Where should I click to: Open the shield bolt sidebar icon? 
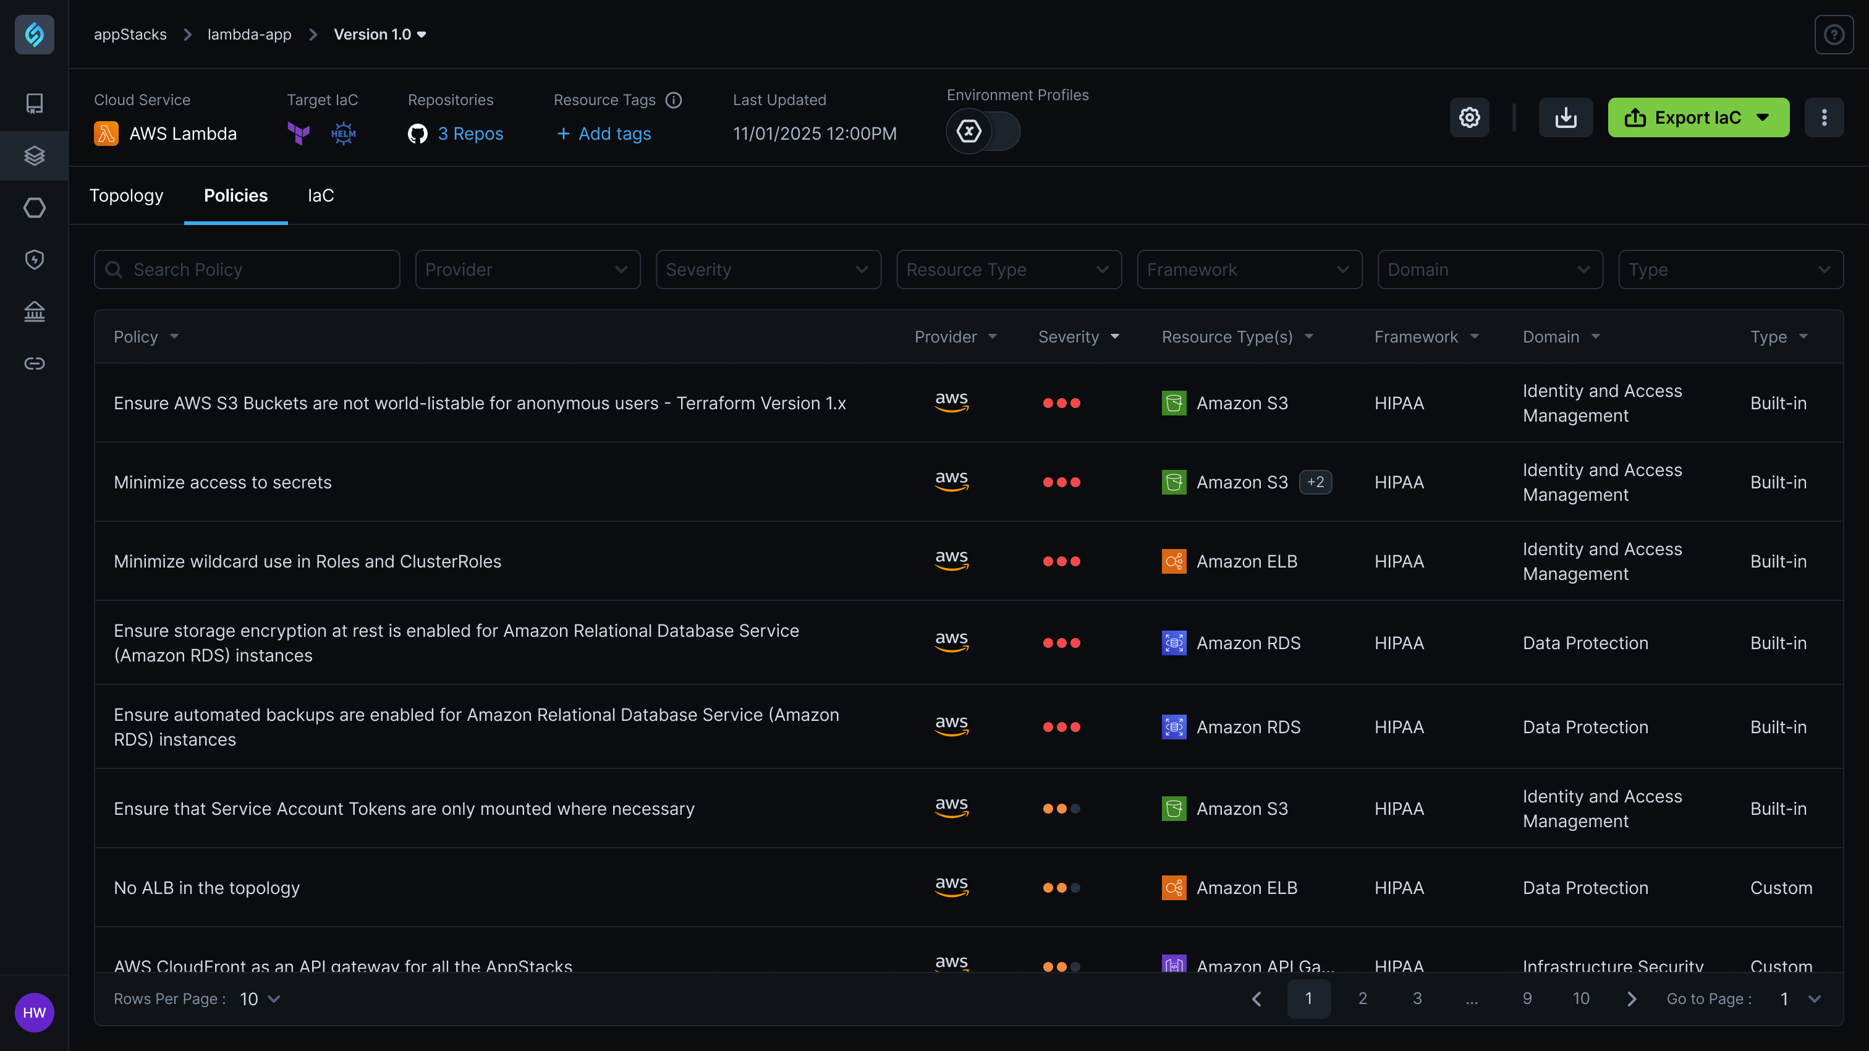click(34, 259)
